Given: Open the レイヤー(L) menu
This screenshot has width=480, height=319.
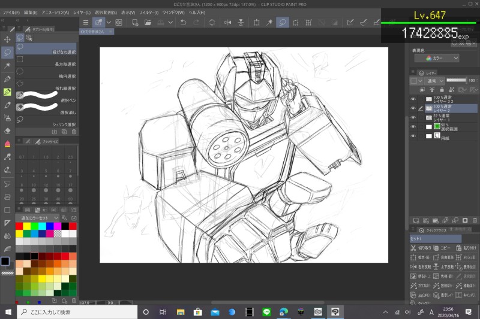Looking at the screenshot, I should [82, 12].
